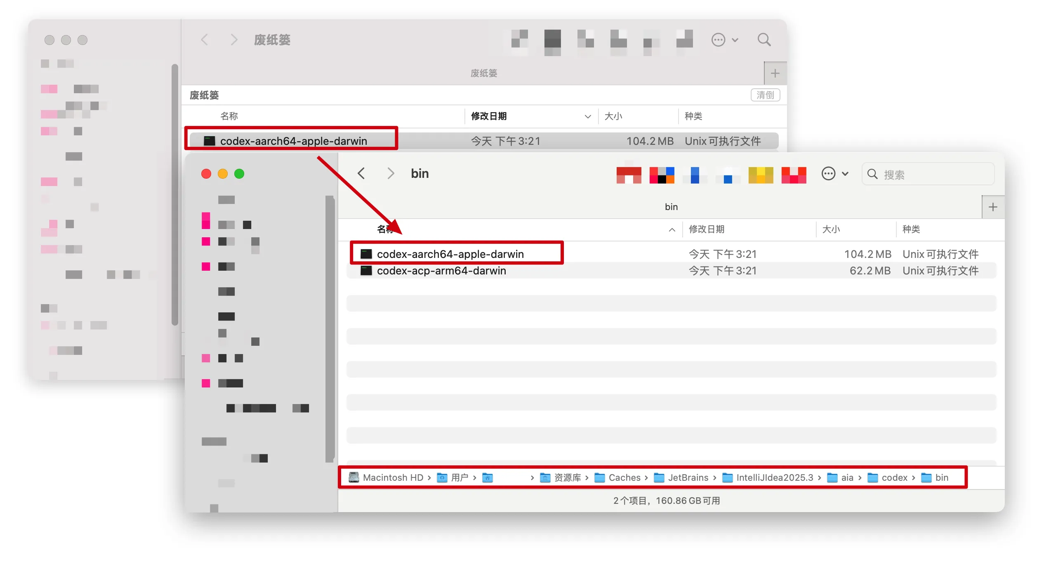The image size is (1051, 574).
Task: Click the 今天 下午3:21 date in 废纸篓 window
Action: tap(506, 141)
